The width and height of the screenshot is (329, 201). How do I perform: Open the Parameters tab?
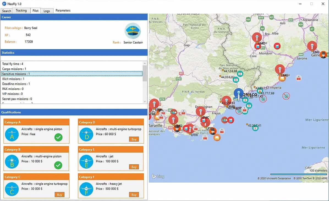63,10
